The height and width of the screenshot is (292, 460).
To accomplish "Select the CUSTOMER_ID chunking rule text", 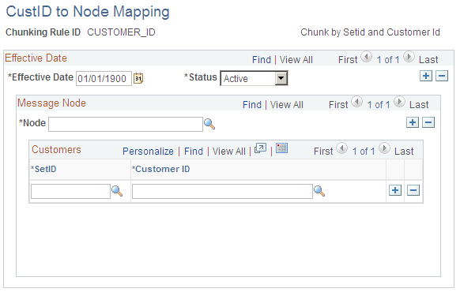I will click(x=121, y=32).
